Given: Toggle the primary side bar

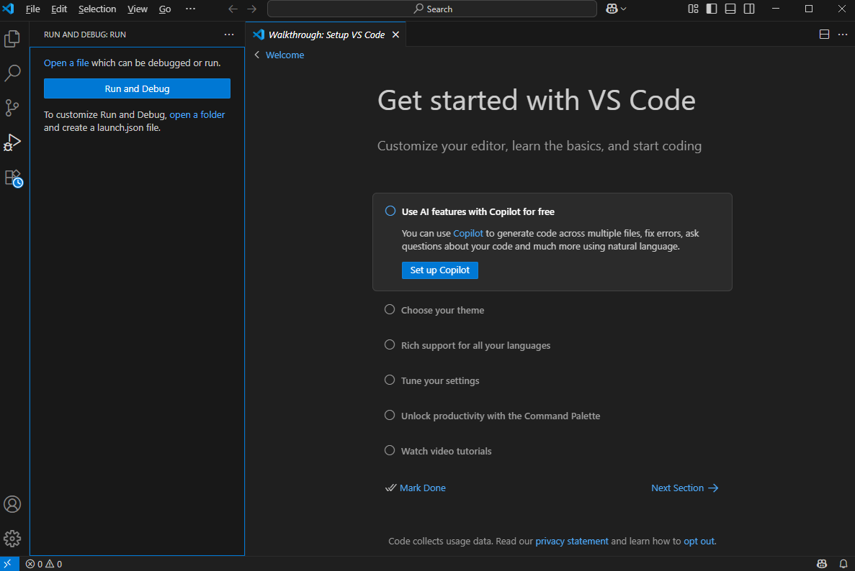Looking at the screenshot, I should pyautogui.click(x=712, y=9).
